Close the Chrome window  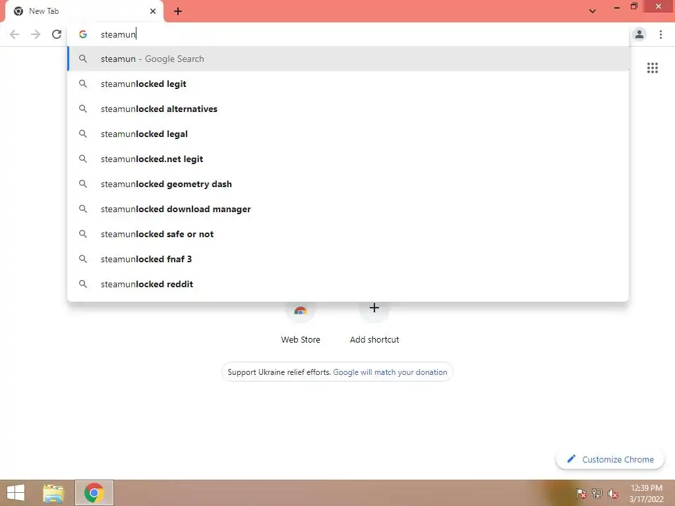click(x=659, y=6)
